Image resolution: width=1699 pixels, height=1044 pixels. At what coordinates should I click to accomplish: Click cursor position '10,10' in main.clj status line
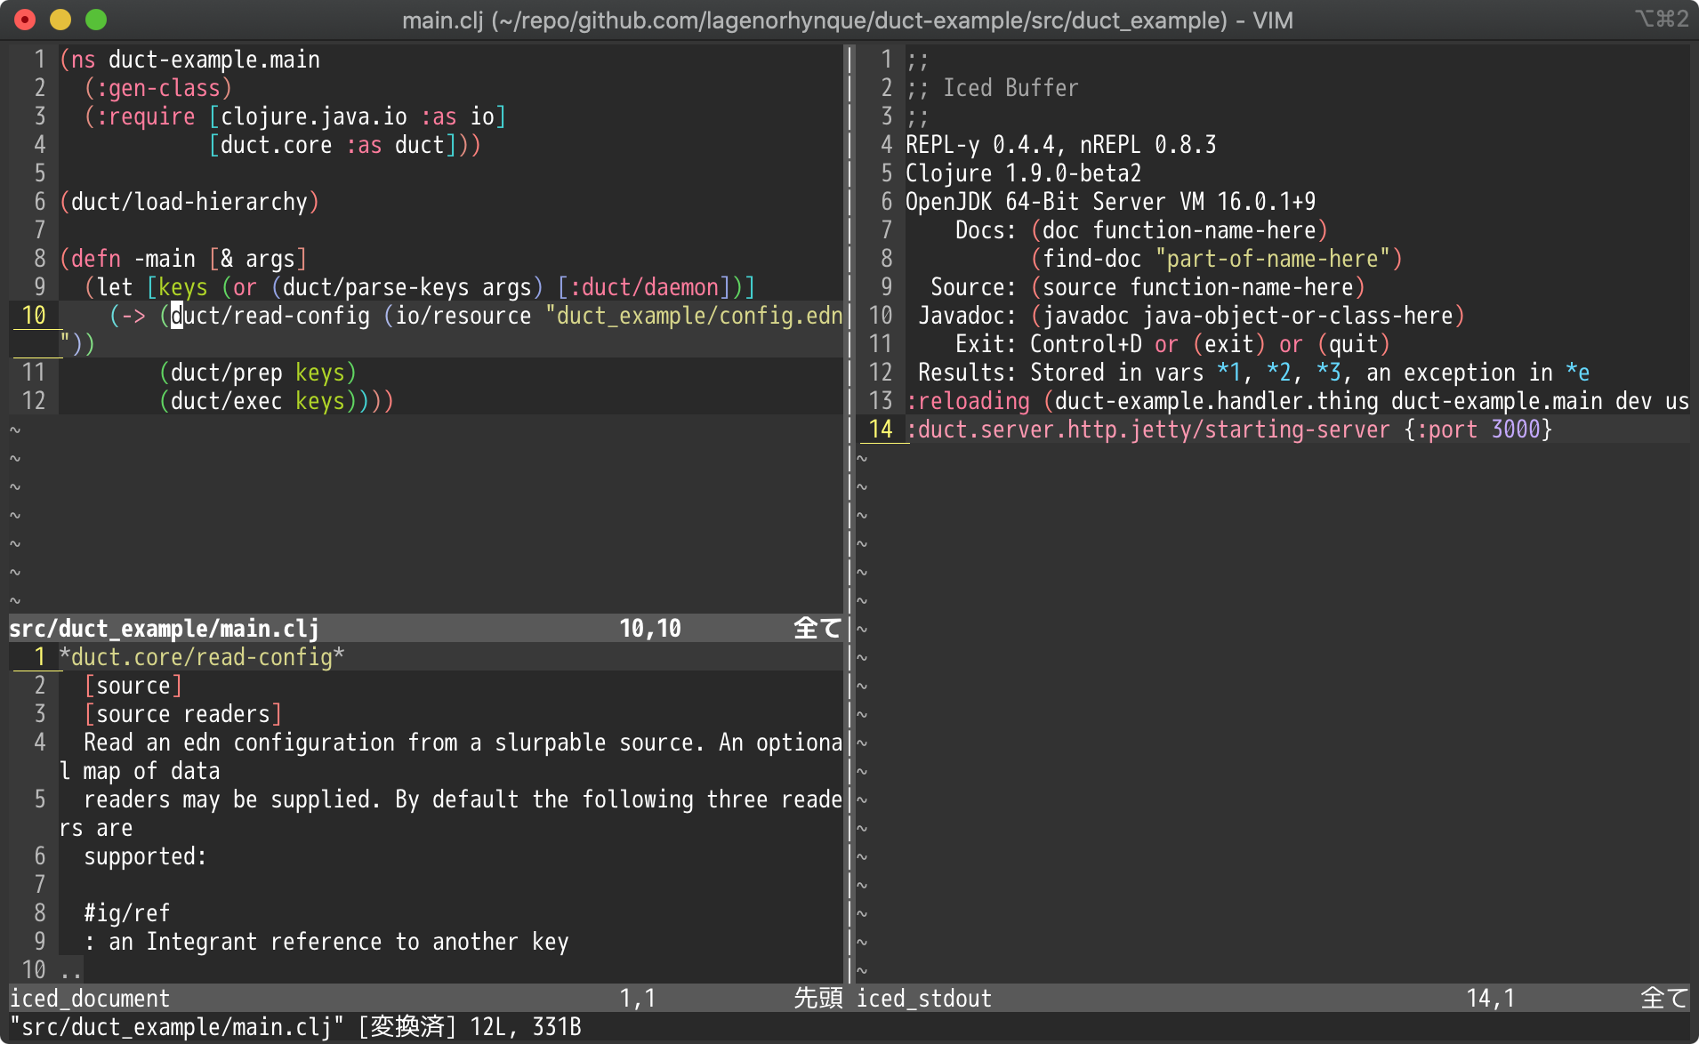click(650, 629)
